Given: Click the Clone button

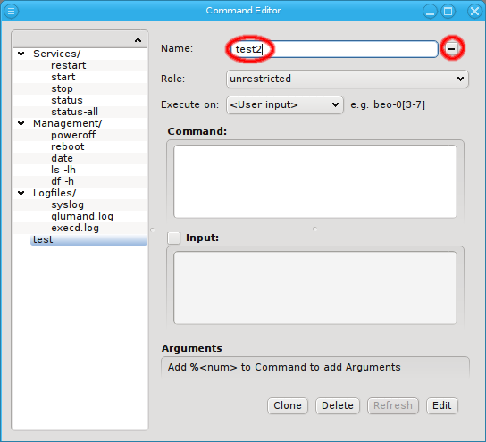Looking at the screenshot, I should click(x=288, y=405).
